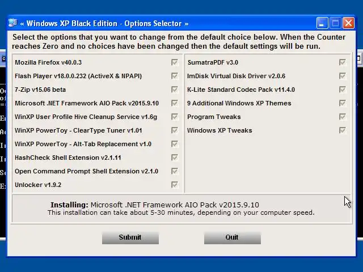Toggle the HashCheck Shell Extension checkbox
Screen dimensions: 363x272
tap(175, 158)
